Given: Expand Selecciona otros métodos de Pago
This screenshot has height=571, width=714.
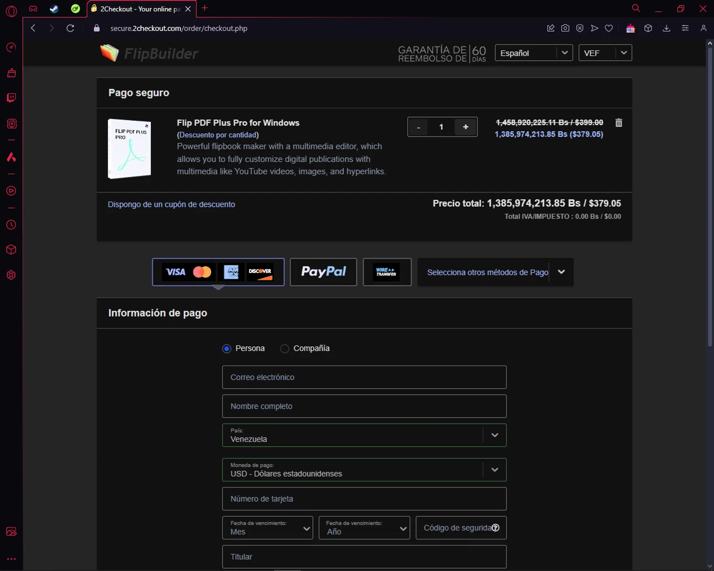Looking at the screenshot, I should tap(495, 272).
